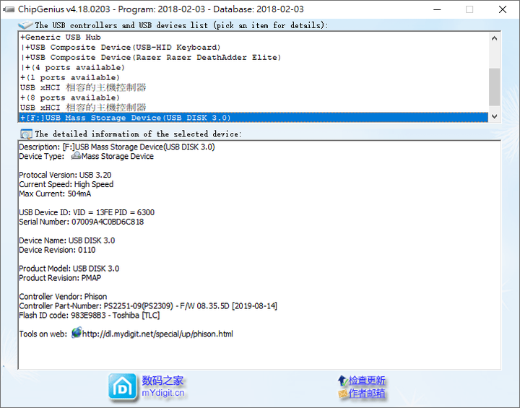Select the first USB xHCI controller row
Viewport: 520px width, 408px height.
pyautogui.click(x=253, y=87)
